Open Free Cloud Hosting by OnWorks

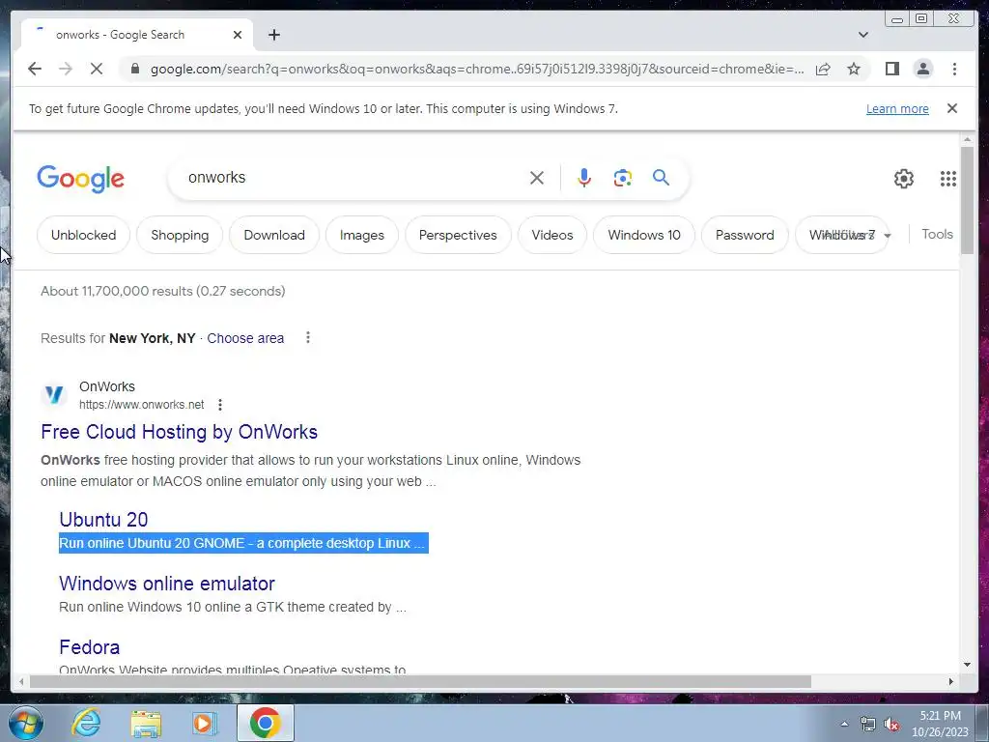click(179, 432)
